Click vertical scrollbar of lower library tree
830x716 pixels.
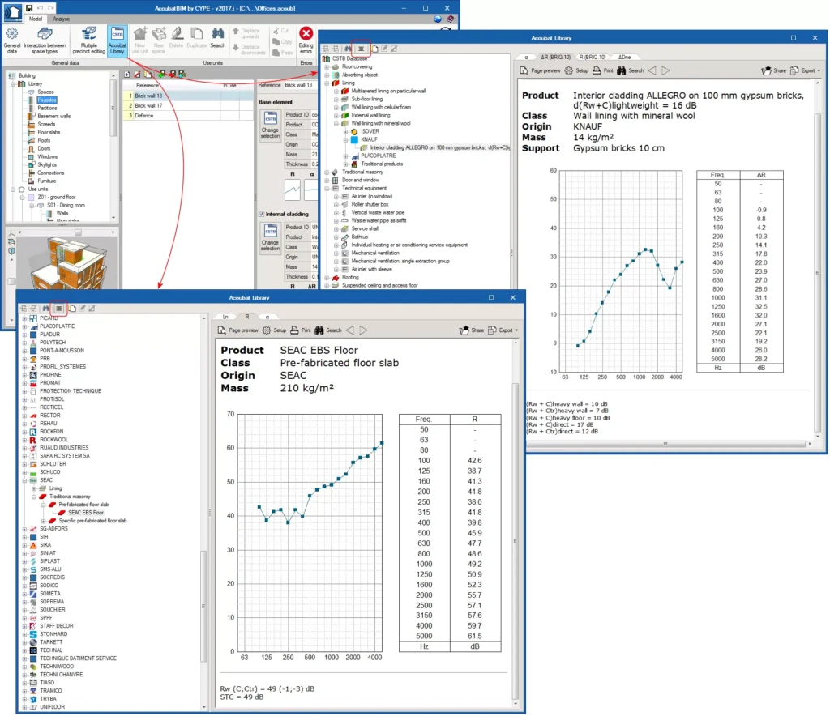tap(203, 606)
